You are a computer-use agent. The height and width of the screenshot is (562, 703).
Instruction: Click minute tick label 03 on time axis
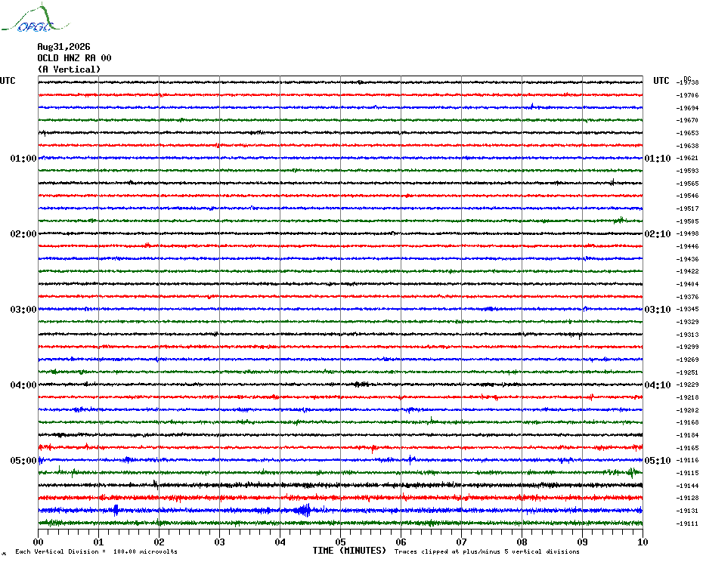click(220, 542)
